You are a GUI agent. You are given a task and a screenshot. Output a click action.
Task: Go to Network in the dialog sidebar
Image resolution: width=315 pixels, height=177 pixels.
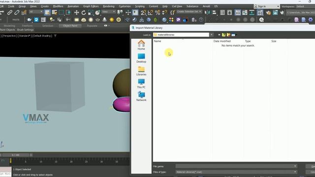pyautogui.click(x=141, y=96)
